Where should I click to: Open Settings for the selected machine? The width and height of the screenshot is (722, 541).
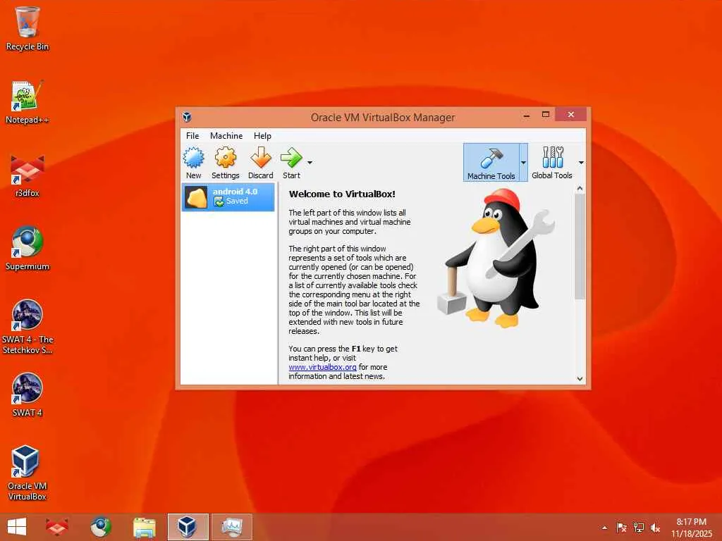click(x=225, y=163)
